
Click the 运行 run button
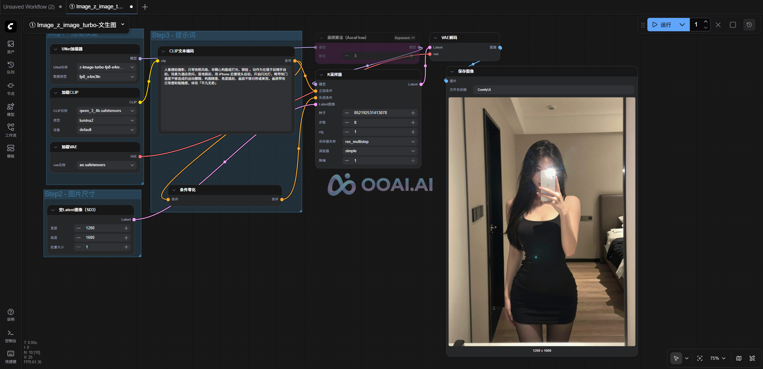coord(662,25)
